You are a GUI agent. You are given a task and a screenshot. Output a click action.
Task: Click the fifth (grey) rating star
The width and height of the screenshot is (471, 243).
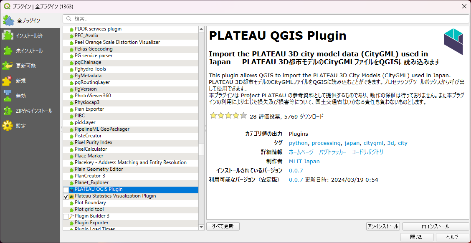pos(243,116)
